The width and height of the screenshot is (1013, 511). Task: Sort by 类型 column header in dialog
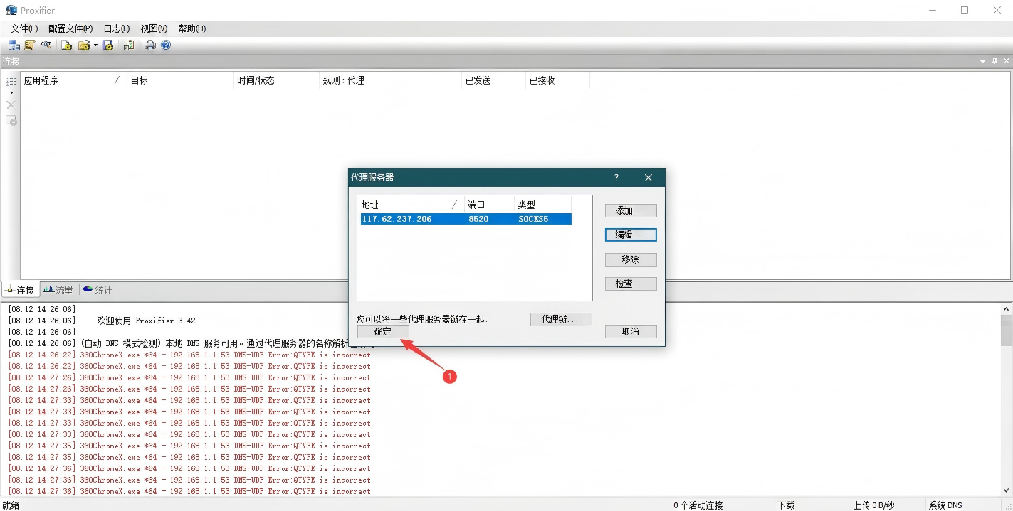pos(542,205)
